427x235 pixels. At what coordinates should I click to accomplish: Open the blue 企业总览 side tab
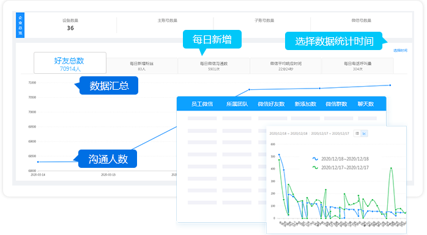click(x=20, y=25)
